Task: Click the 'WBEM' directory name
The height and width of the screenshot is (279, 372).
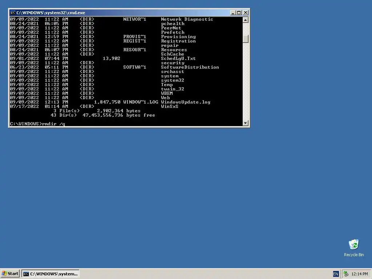Action: click(x=167, y=93)
